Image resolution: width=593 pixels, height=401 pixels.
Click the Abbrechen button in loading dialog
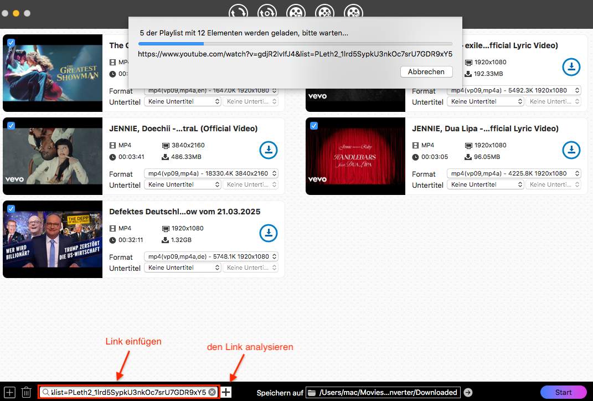coord(426,72)
